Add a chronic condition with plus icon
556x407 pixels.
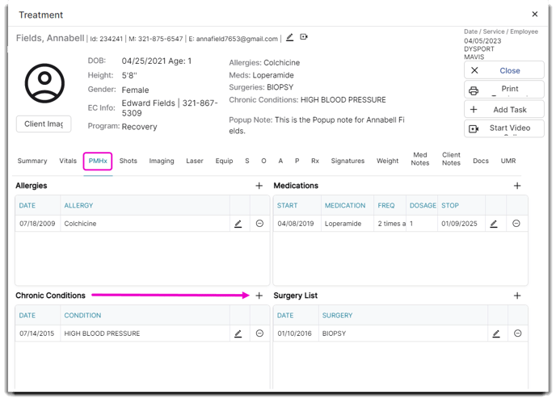[259, 296]
